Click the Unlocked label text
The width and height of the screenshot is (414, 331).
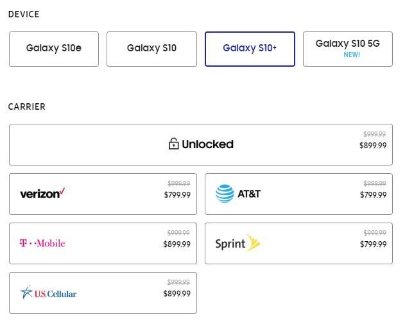(207, 144)
